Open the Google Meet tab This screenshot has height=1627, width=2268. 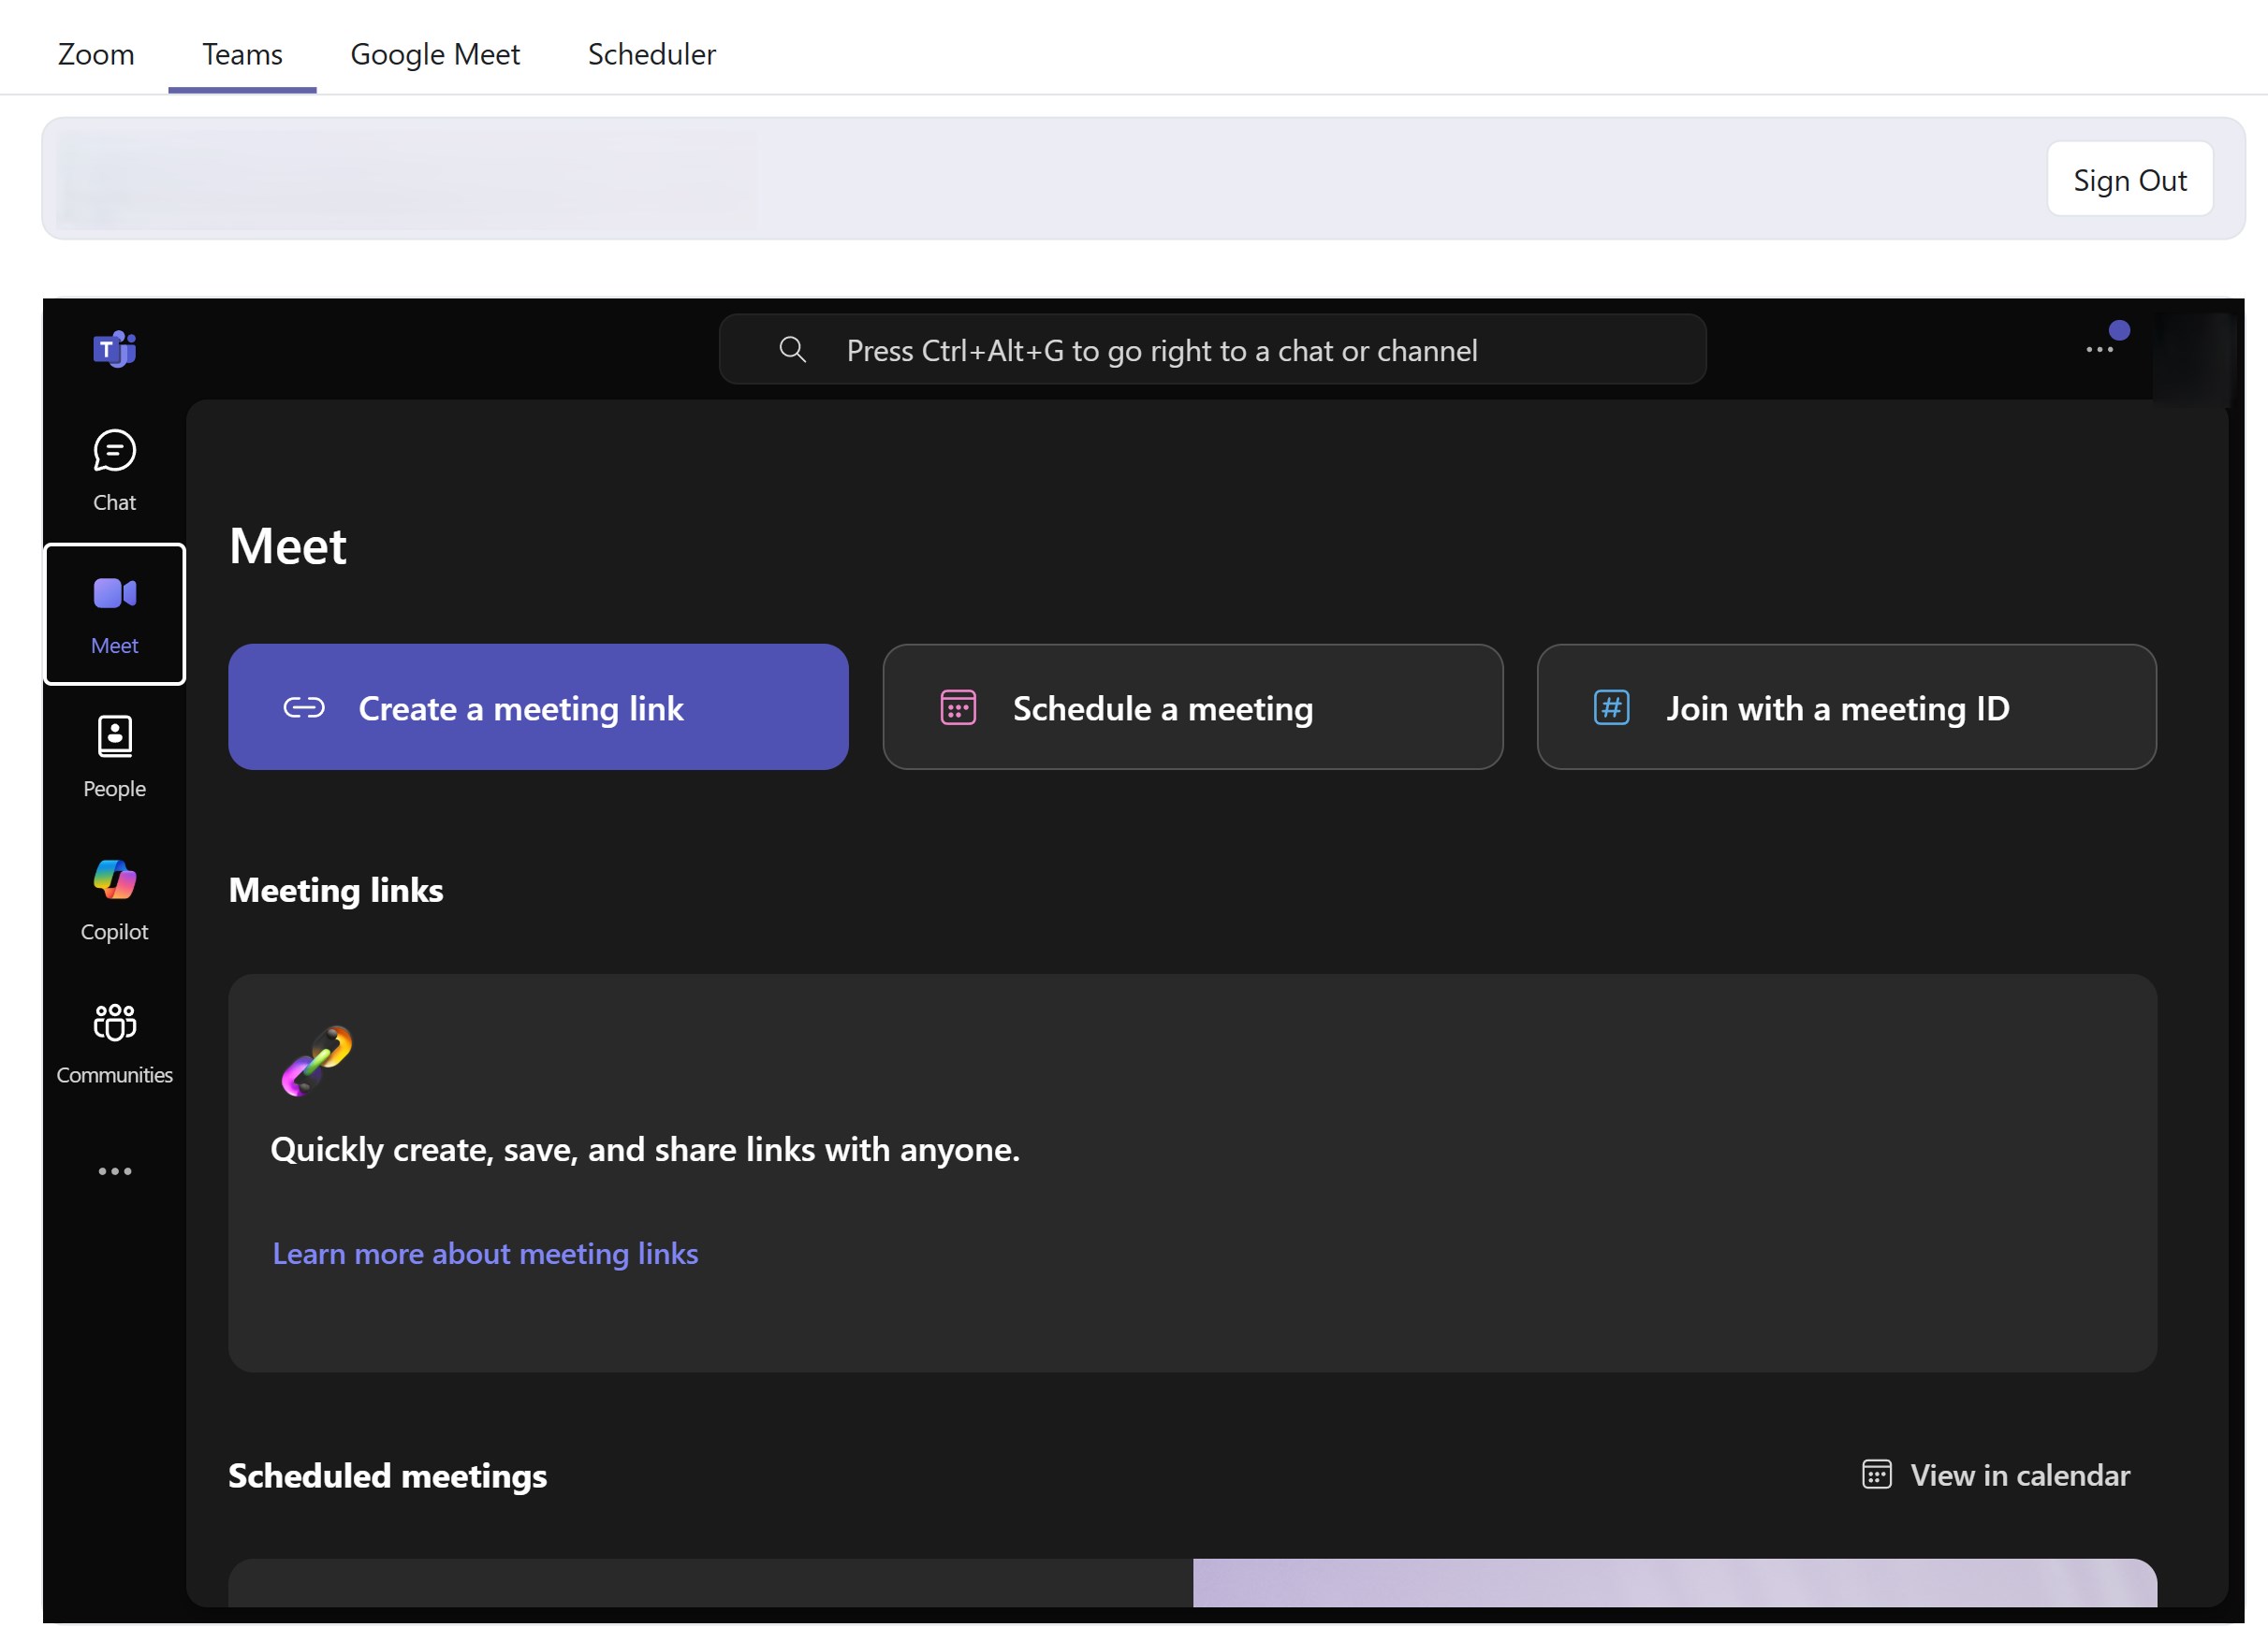[435, 54]
